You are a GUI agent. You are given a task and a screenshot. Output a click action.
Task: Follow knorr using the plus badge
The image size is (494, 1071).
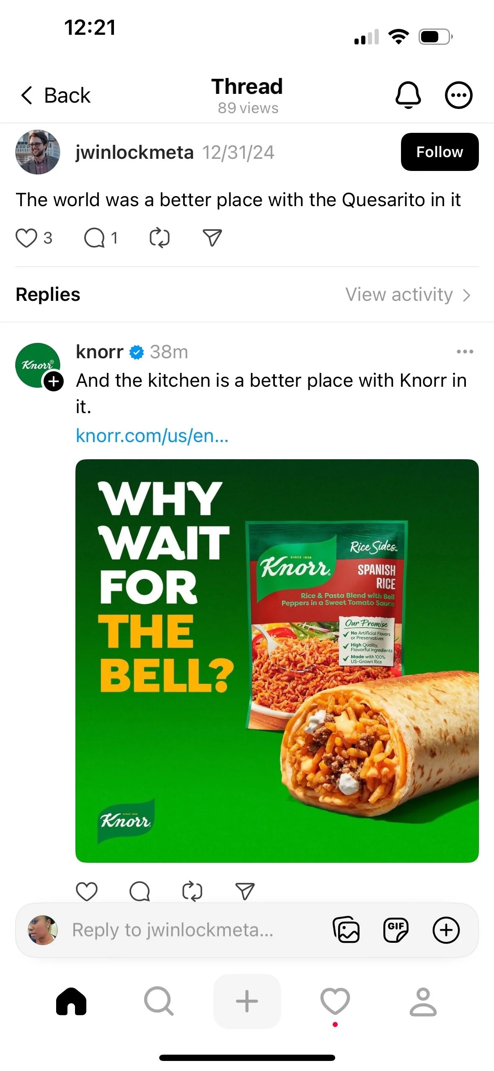click(x=54, y=381)
